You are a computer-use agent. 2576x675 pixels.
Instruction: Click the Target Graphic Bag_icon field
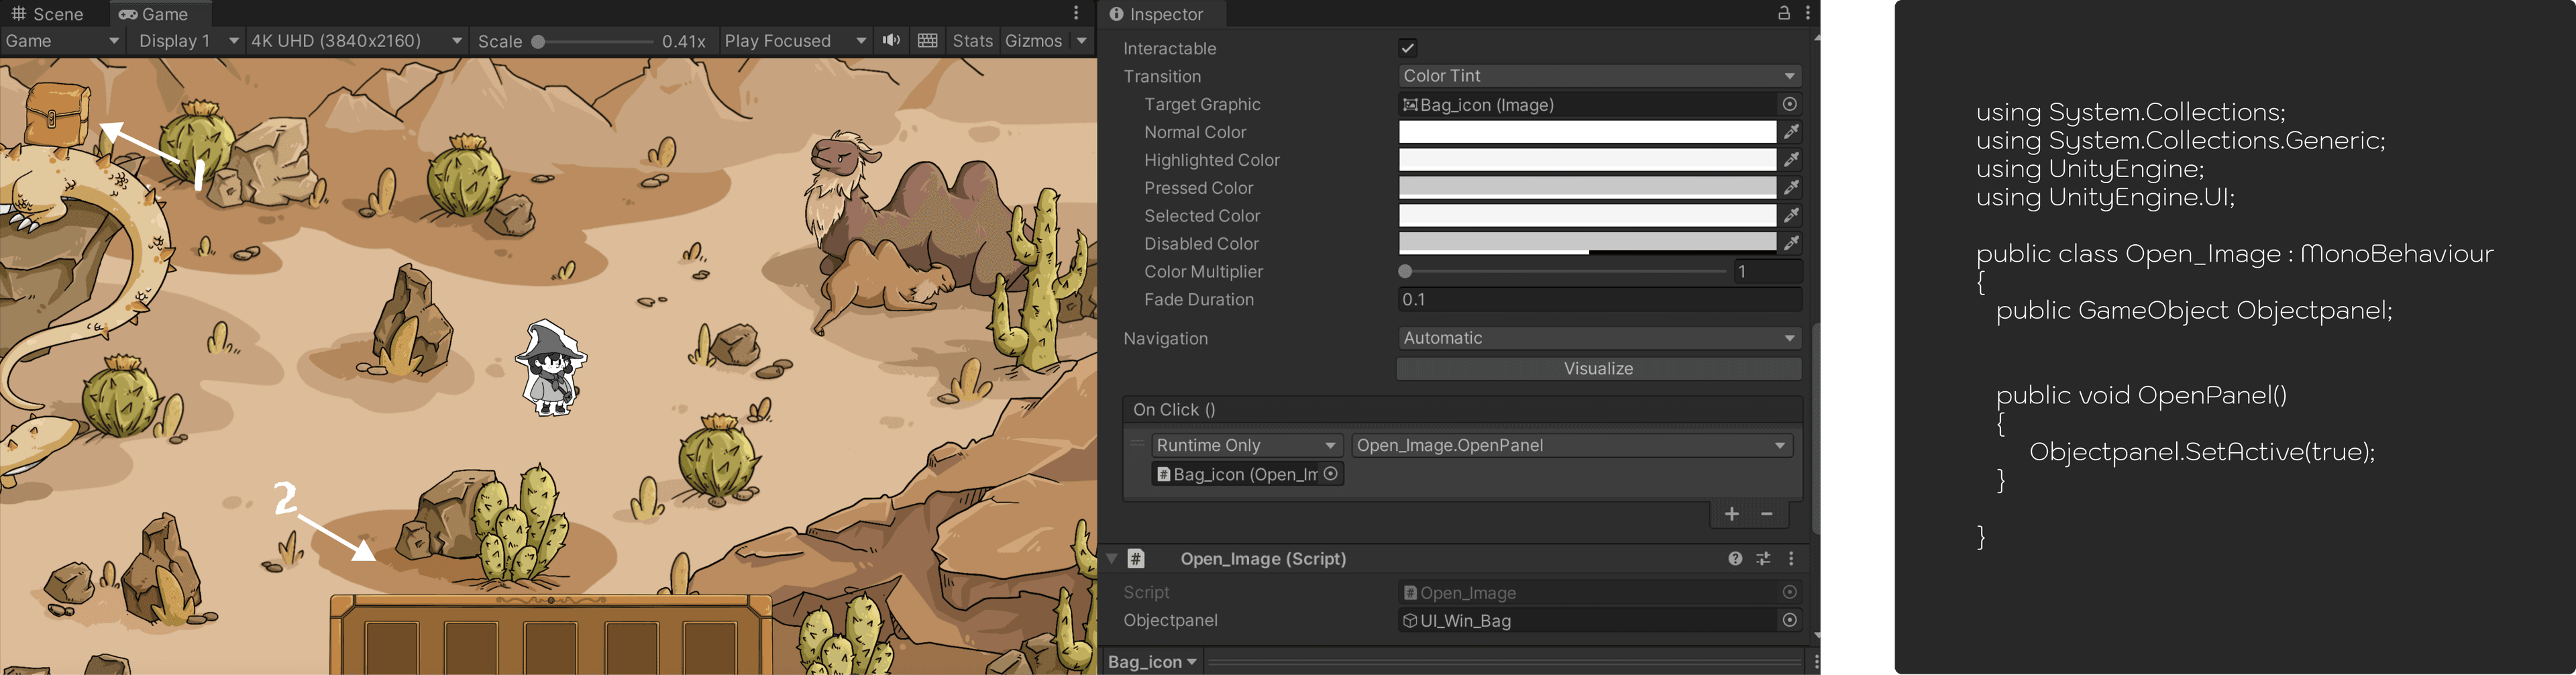1587,104
